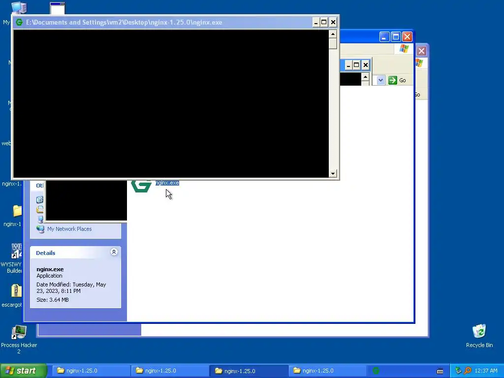Screen dimensions: 504x378
Task: Click the Start button
Action: click(24, 371)
